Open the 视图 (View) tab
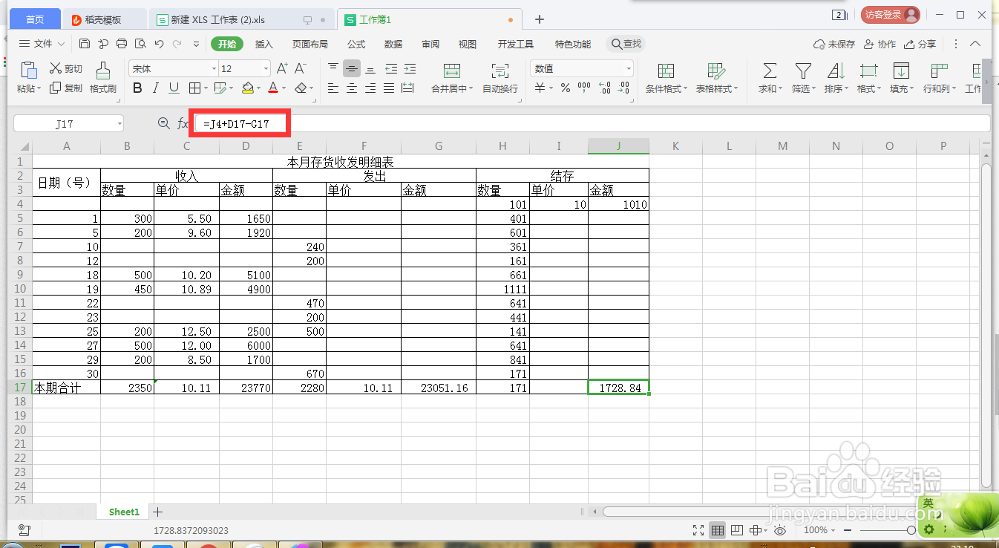The image size is (999, 548). click(468, 44)
